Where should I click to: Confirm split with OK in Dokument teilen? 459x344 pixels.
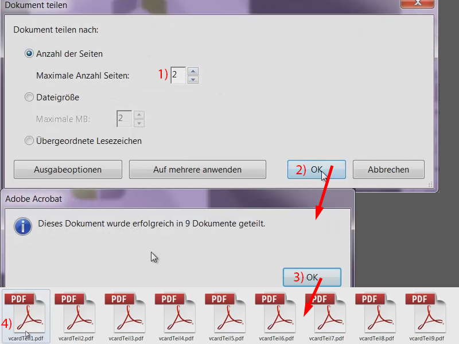(x=317, y=170)
